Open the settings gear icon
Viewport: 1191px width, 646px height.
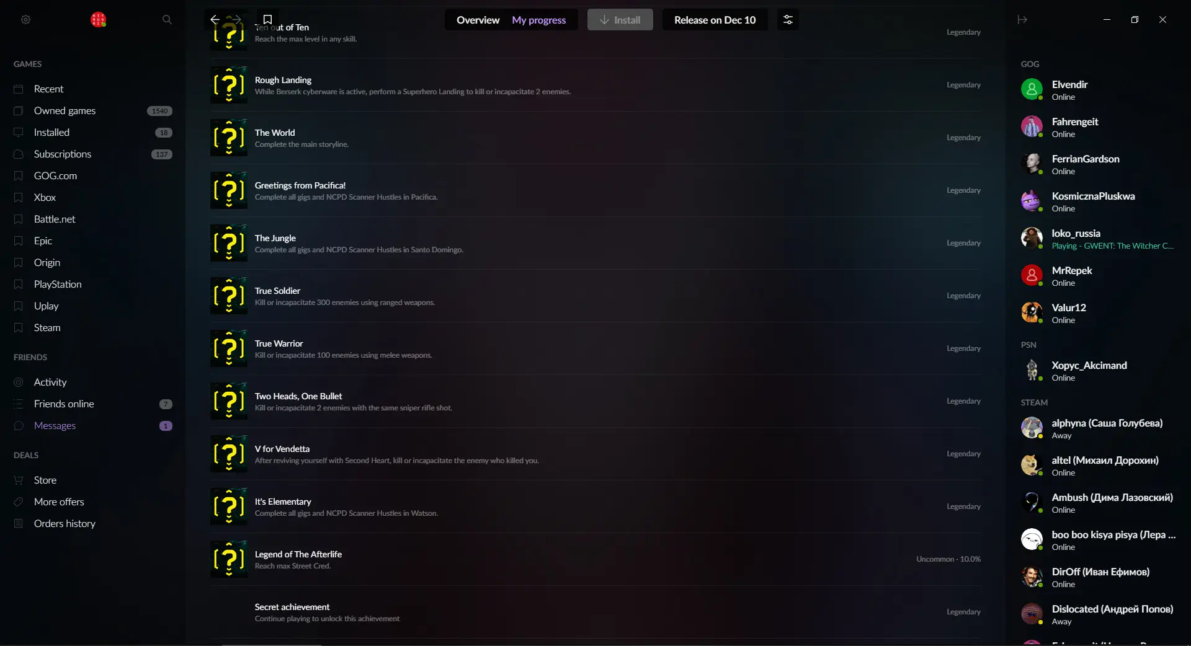(25, 20)
